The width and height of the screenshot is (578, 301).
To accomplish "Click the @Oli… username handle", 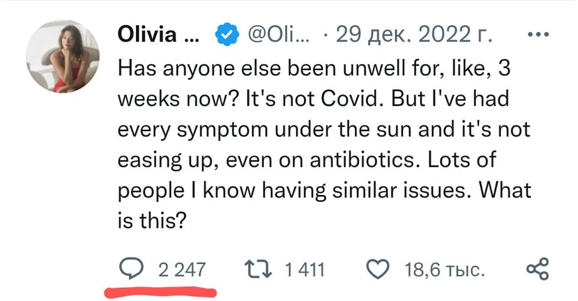I will point(277,36).
